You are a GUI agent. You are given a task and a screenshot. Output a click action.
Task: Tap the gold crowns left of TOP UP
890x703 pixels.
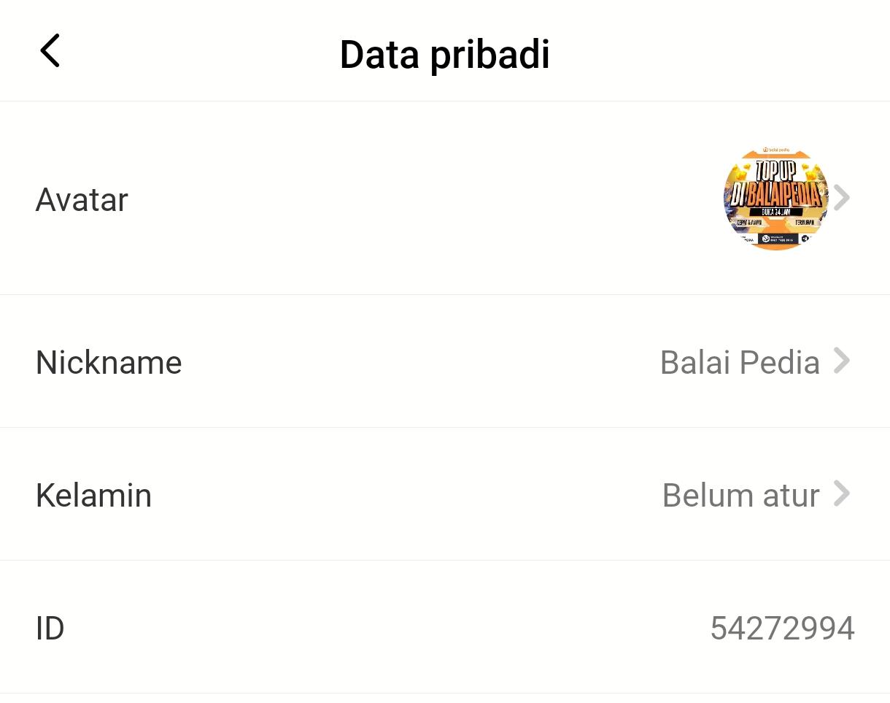pyautogui.click(x=743, y=171)
